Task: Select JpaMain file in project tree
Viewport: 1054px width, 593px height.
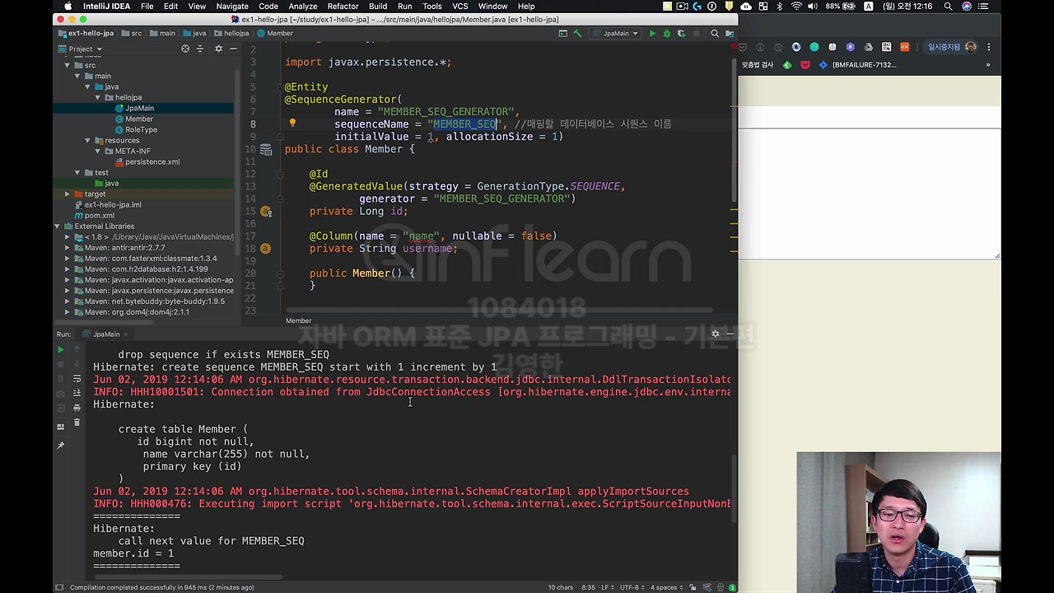Action: [x=139, y=108]
